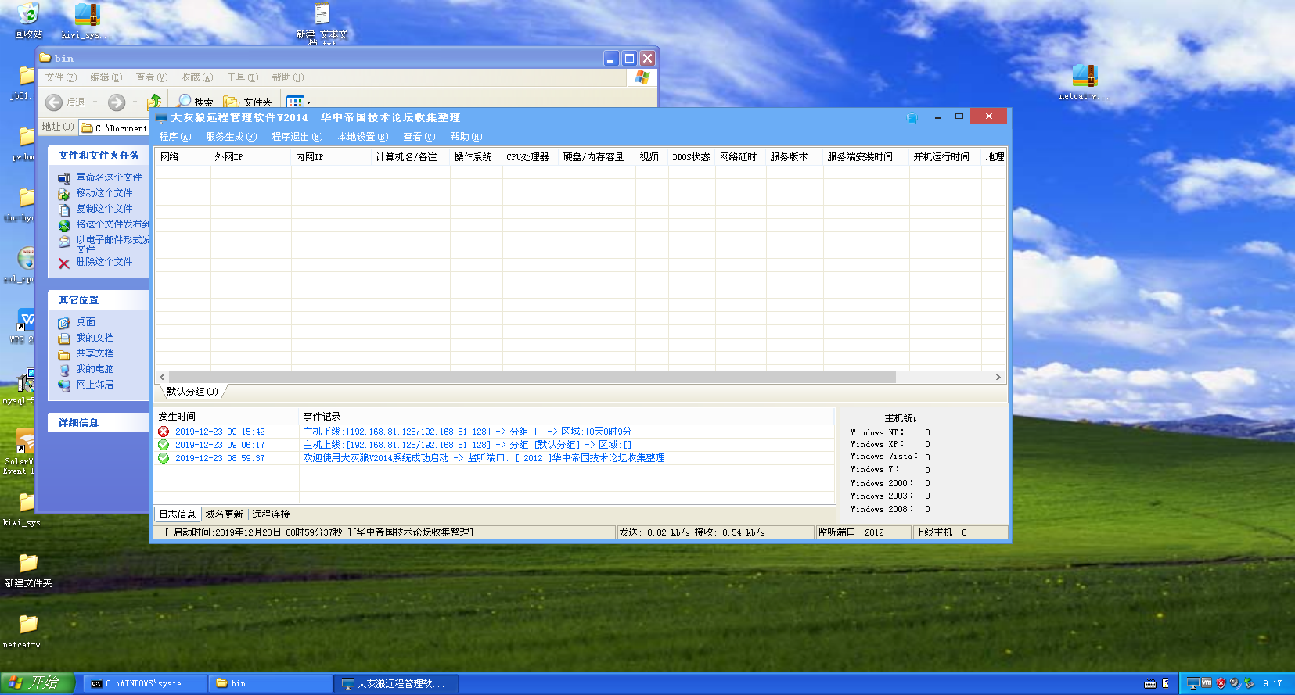
Task: Select the 日志信息 tab
Action: [178, 514]
